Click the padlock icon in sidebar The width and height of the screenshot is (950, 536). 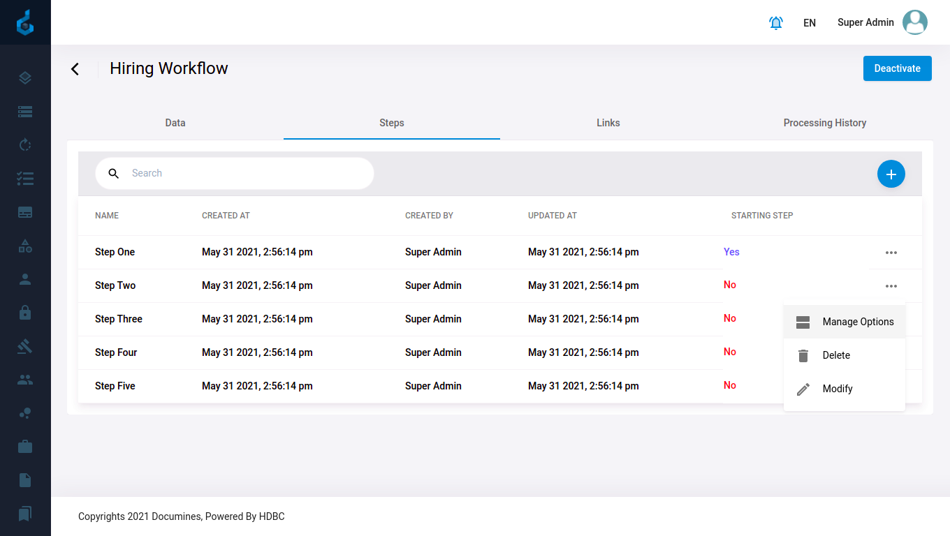coord(25,313)
